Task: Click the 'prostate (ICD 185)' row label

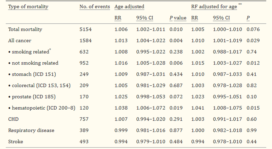Action: [32, 97]
